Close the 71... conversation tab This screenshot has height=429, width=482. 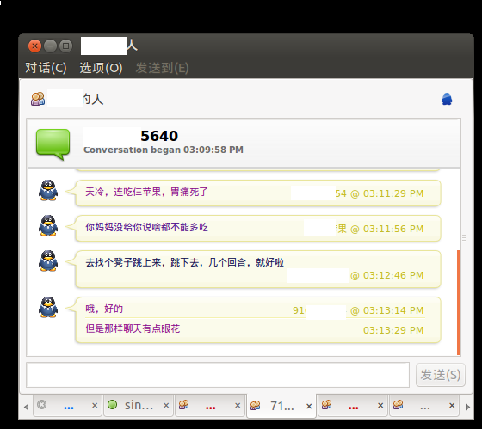309,407
